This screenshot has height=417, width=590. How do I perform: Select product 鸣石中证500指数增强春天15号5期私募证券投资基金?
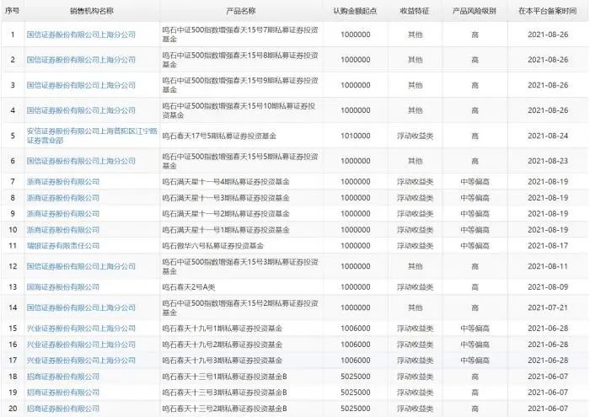tap(240, 161)
